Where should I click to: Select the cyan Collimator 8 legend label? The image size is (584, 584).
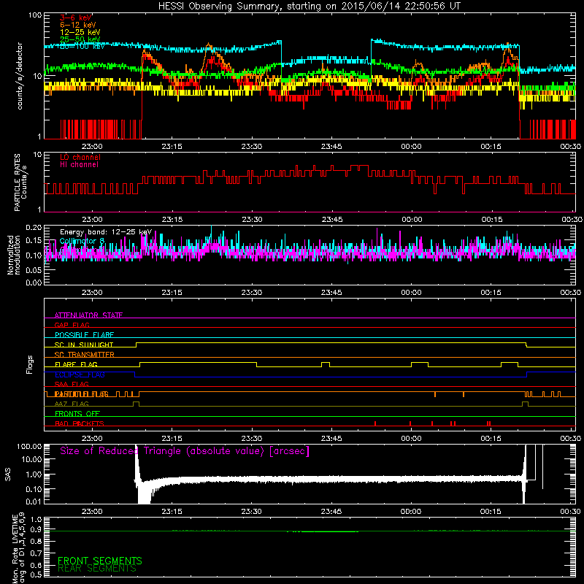82,241
